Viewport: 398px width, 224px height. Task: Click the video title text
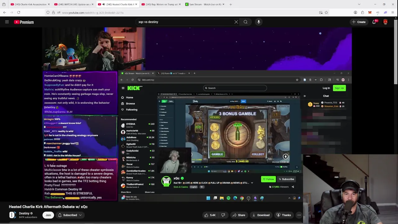point(48,207)
